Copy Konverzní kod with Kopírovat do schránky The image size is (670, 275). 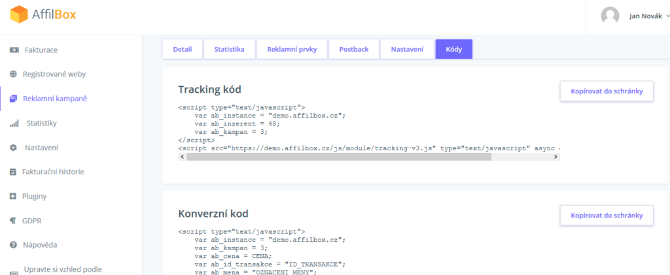(607, 216)
